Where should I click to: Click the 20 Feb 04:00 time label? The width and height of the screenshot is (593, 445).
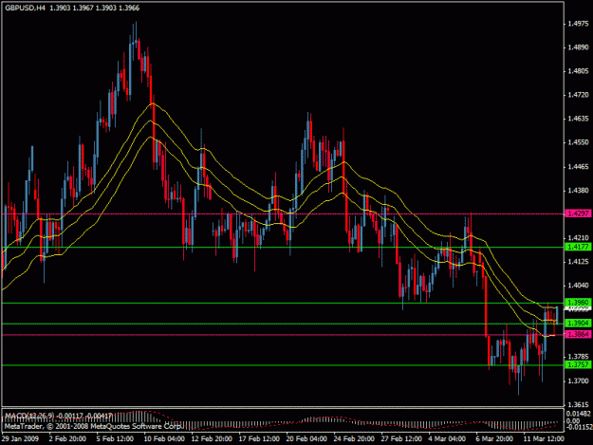point(306,438)
